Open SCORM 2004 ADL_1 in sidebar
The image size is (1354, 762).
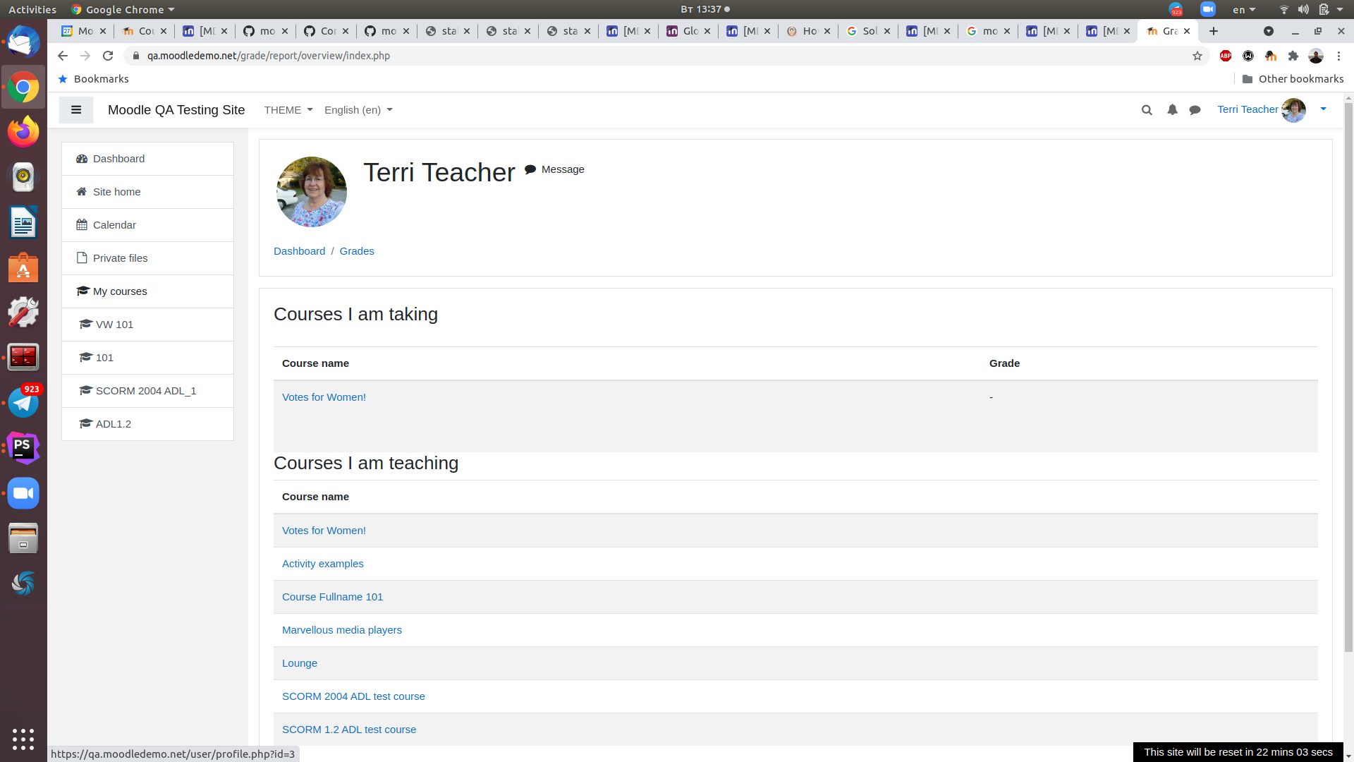click(x=147, y=391)
